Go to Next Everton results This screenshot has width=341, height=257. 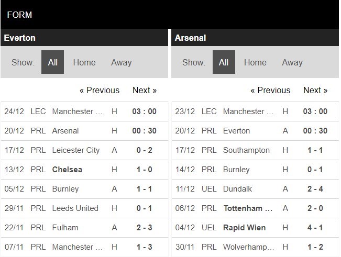(145, 90)
